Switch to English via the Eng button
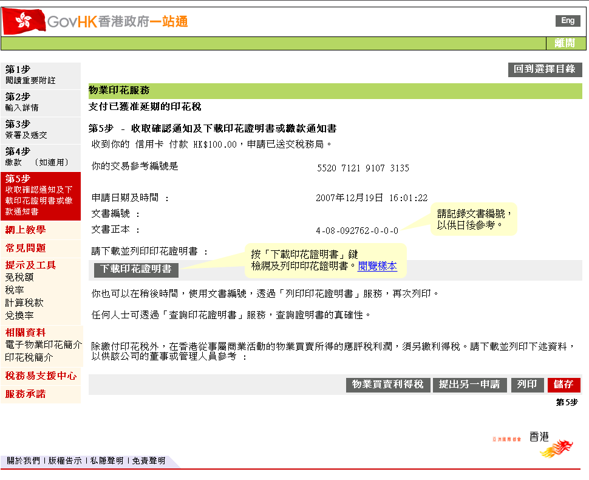The image size is (589, 480). click(x=568, y=20)
